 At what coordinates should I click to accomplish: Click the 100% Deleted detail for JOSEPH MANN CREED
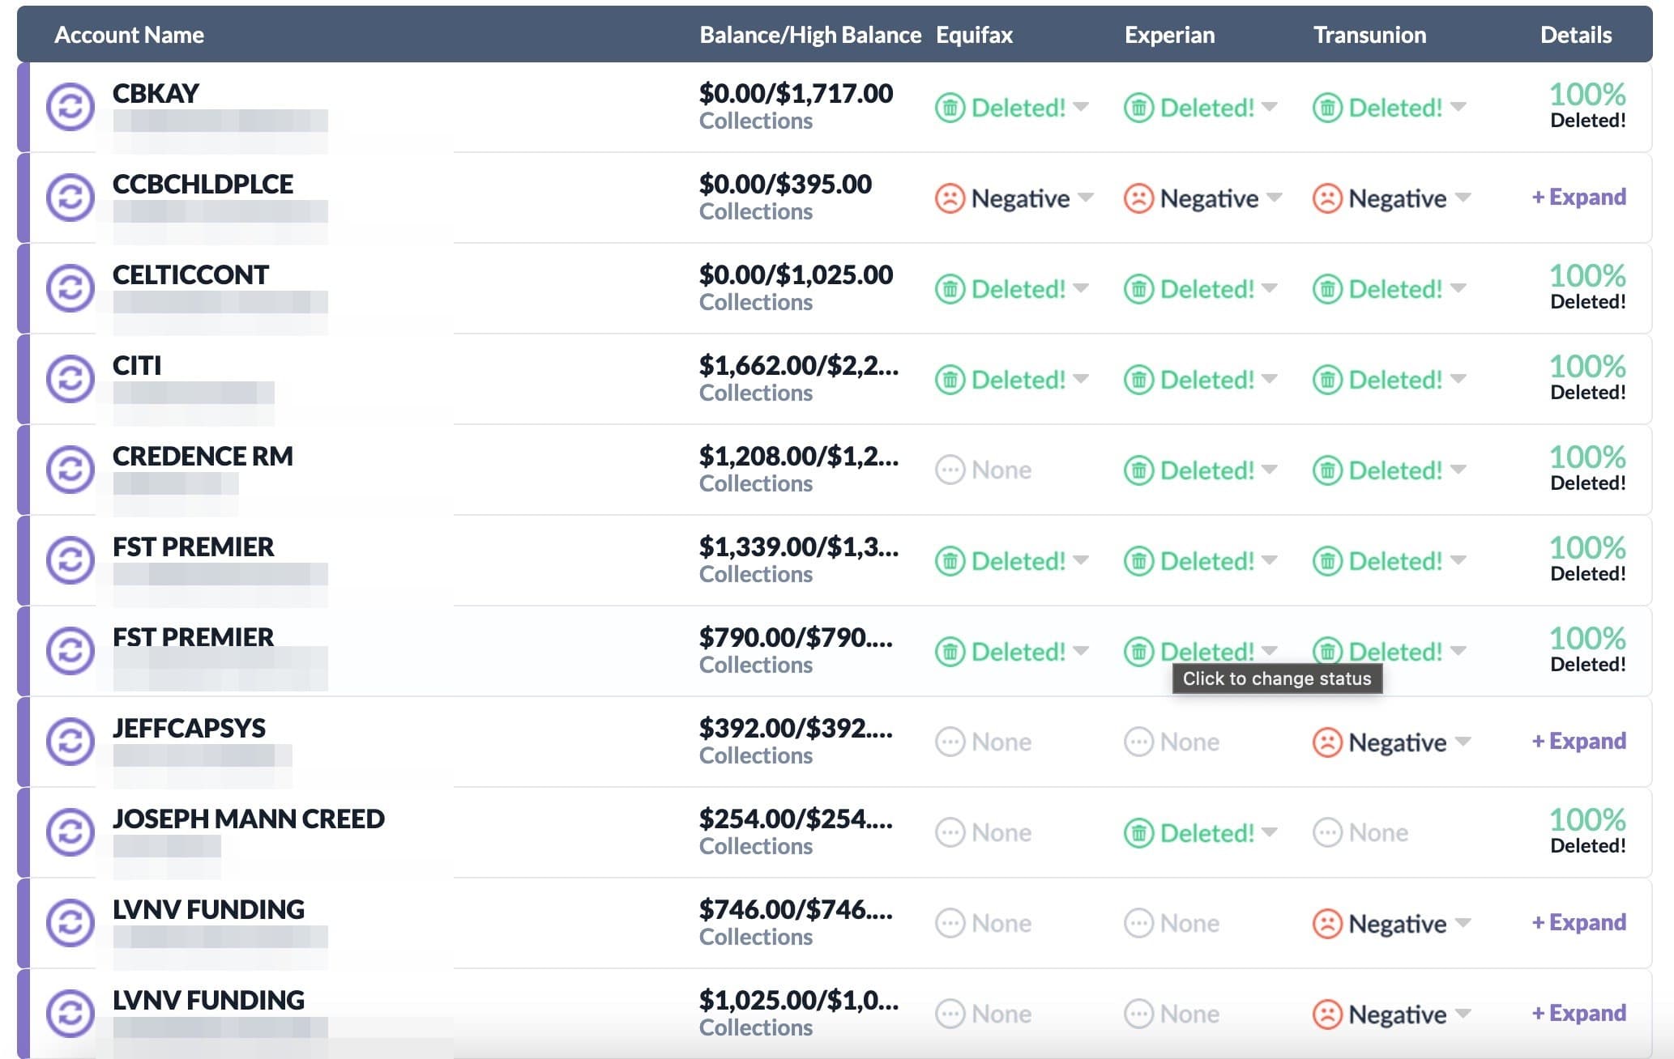(x=1587, y=831)
